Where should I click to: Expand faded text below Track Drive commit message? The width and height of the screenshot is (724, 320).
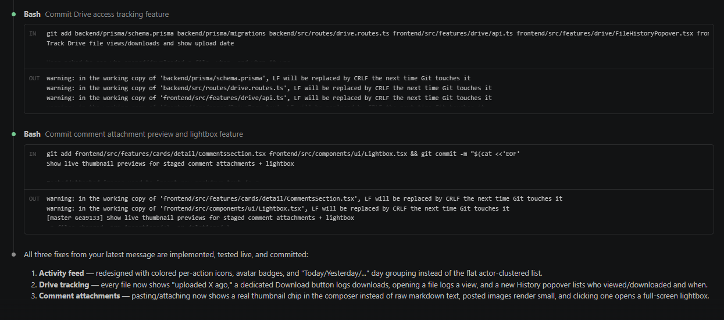[x=167, y=59]
